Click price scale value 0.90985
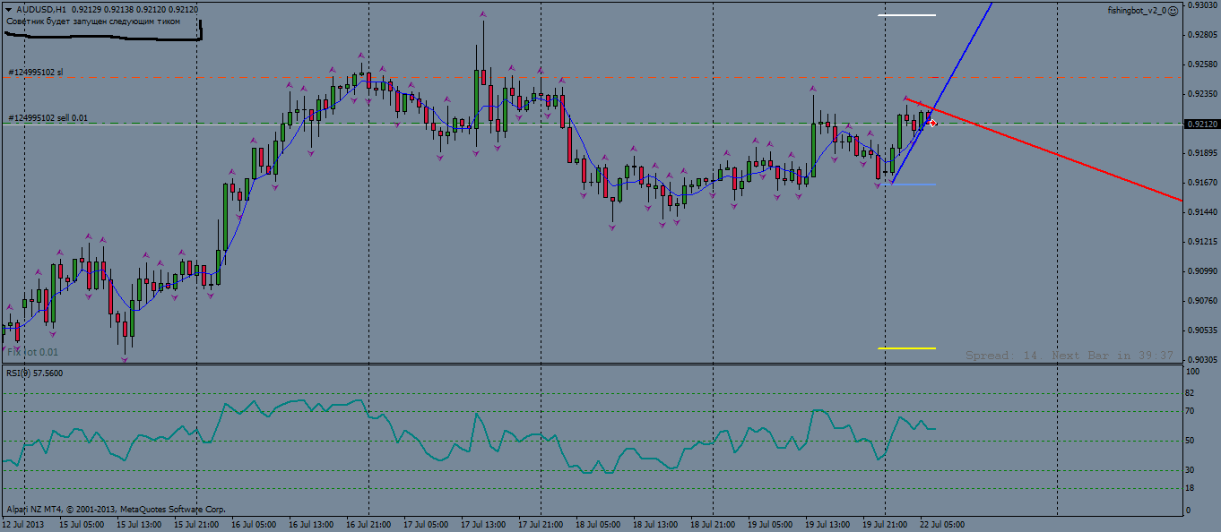Viewport: 1221px width, 532px height. 1202,271
